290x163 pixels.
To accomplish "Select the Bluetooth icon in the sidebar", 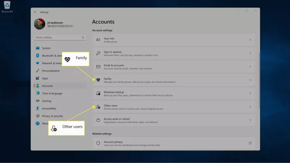I will (x=38, y=56).
